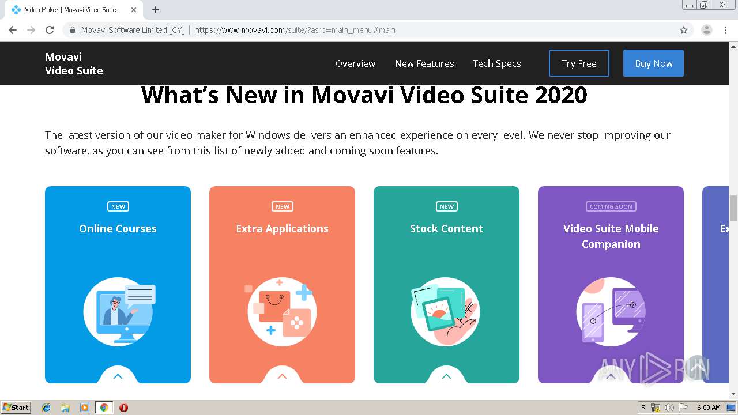Show hidden system tray icons

[643, 408]
